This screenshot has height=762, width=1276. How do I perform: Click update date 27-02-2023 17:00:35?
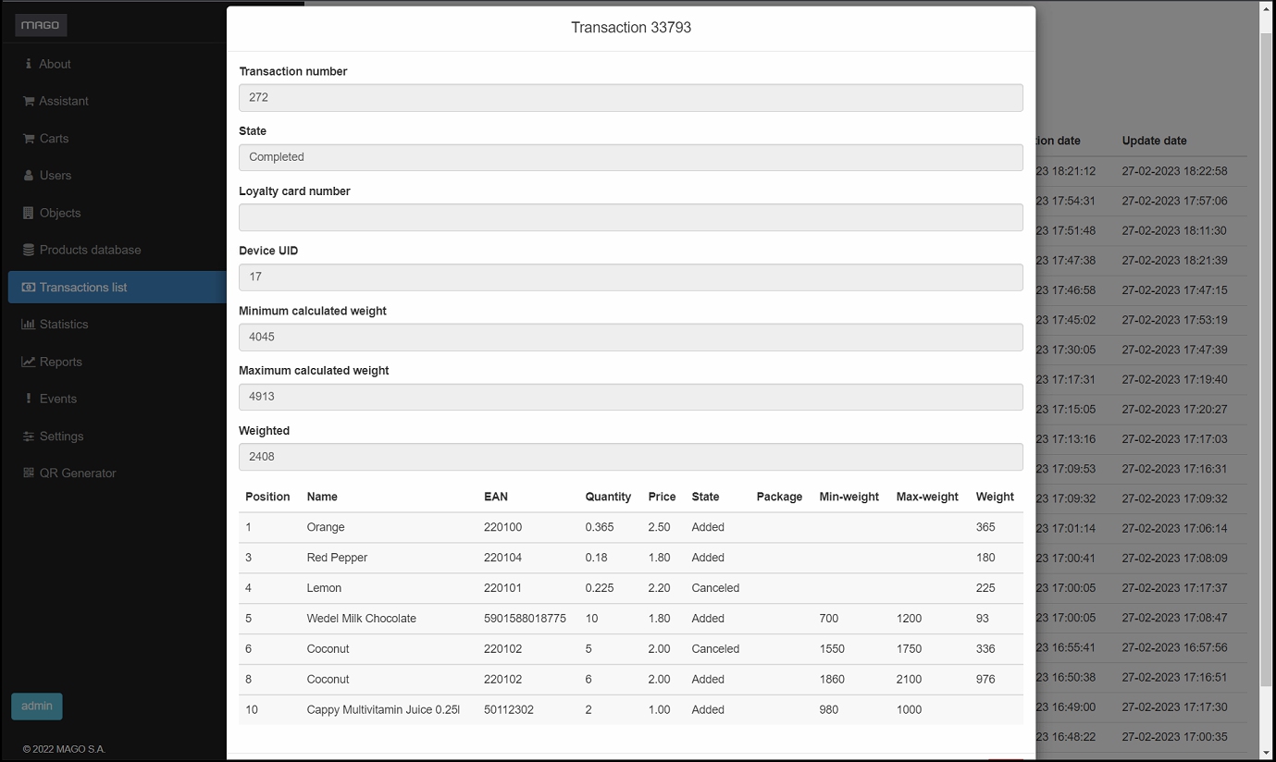1174,737
